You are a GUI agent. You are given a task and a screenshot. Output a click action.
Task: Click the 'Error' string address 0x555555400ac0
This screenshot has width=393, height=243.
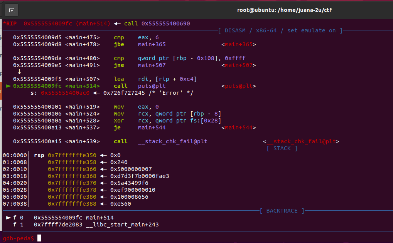tap(65, 93)
